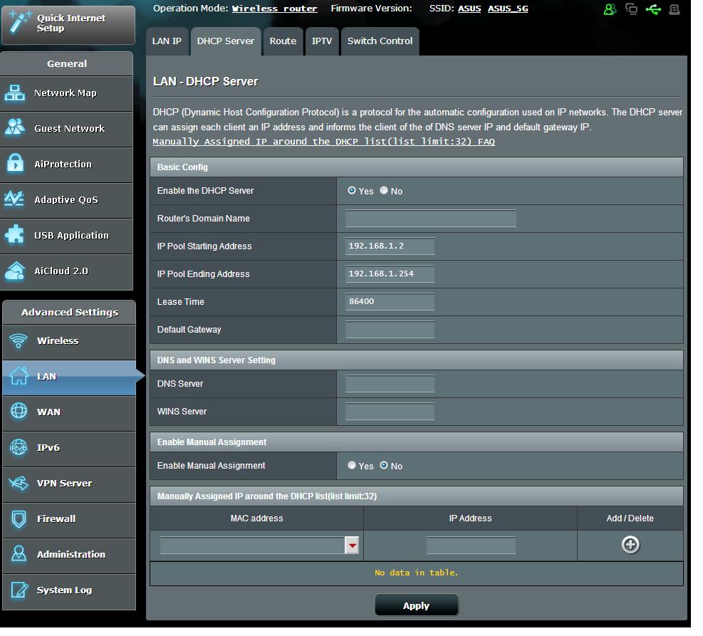
Task: Click the Guest Network people icon
Action: [x=15, y=129]
